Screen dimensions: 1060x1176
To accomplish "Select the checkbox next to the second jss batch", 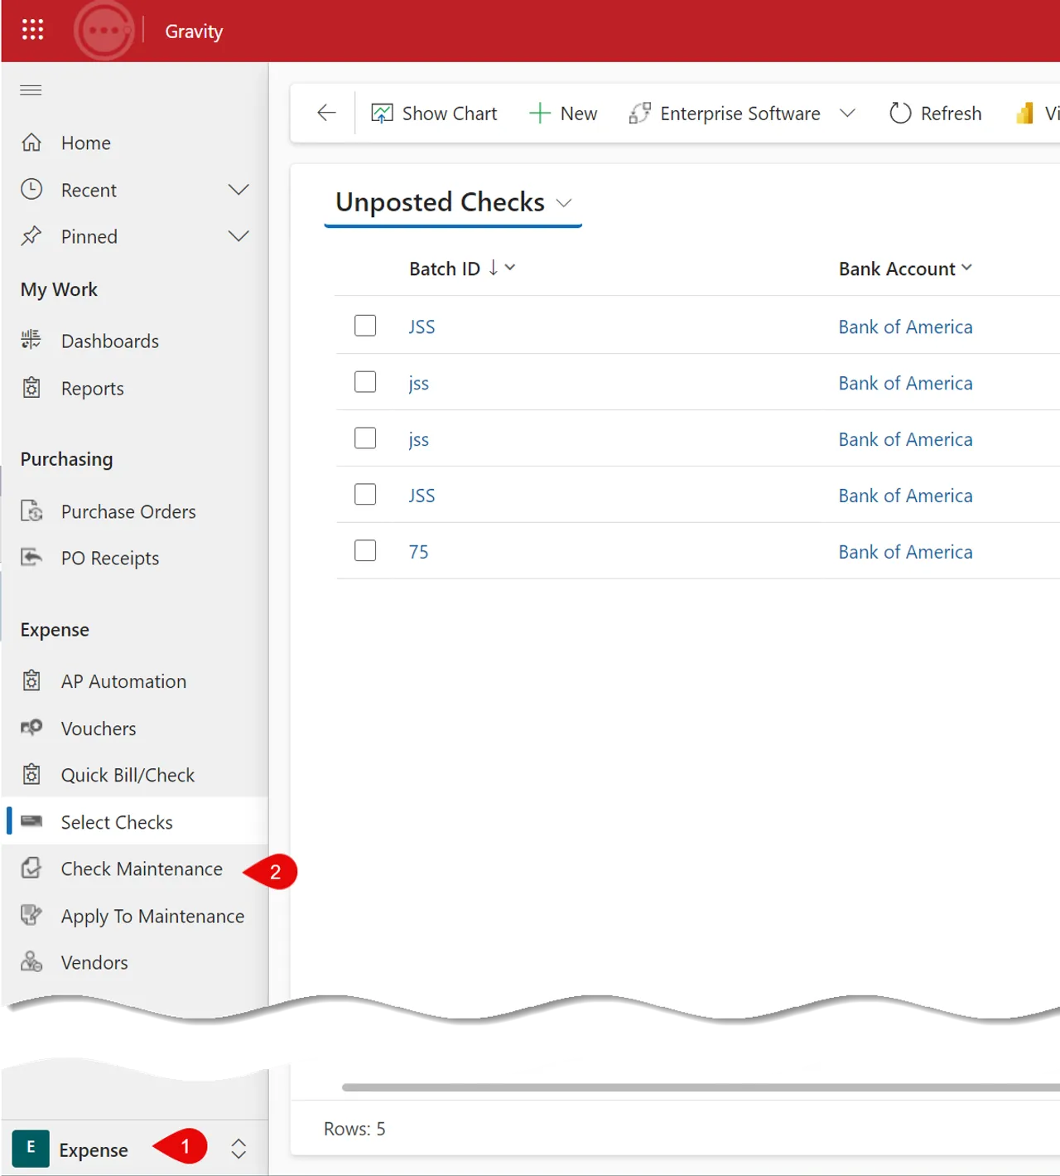I will point(364,438).
